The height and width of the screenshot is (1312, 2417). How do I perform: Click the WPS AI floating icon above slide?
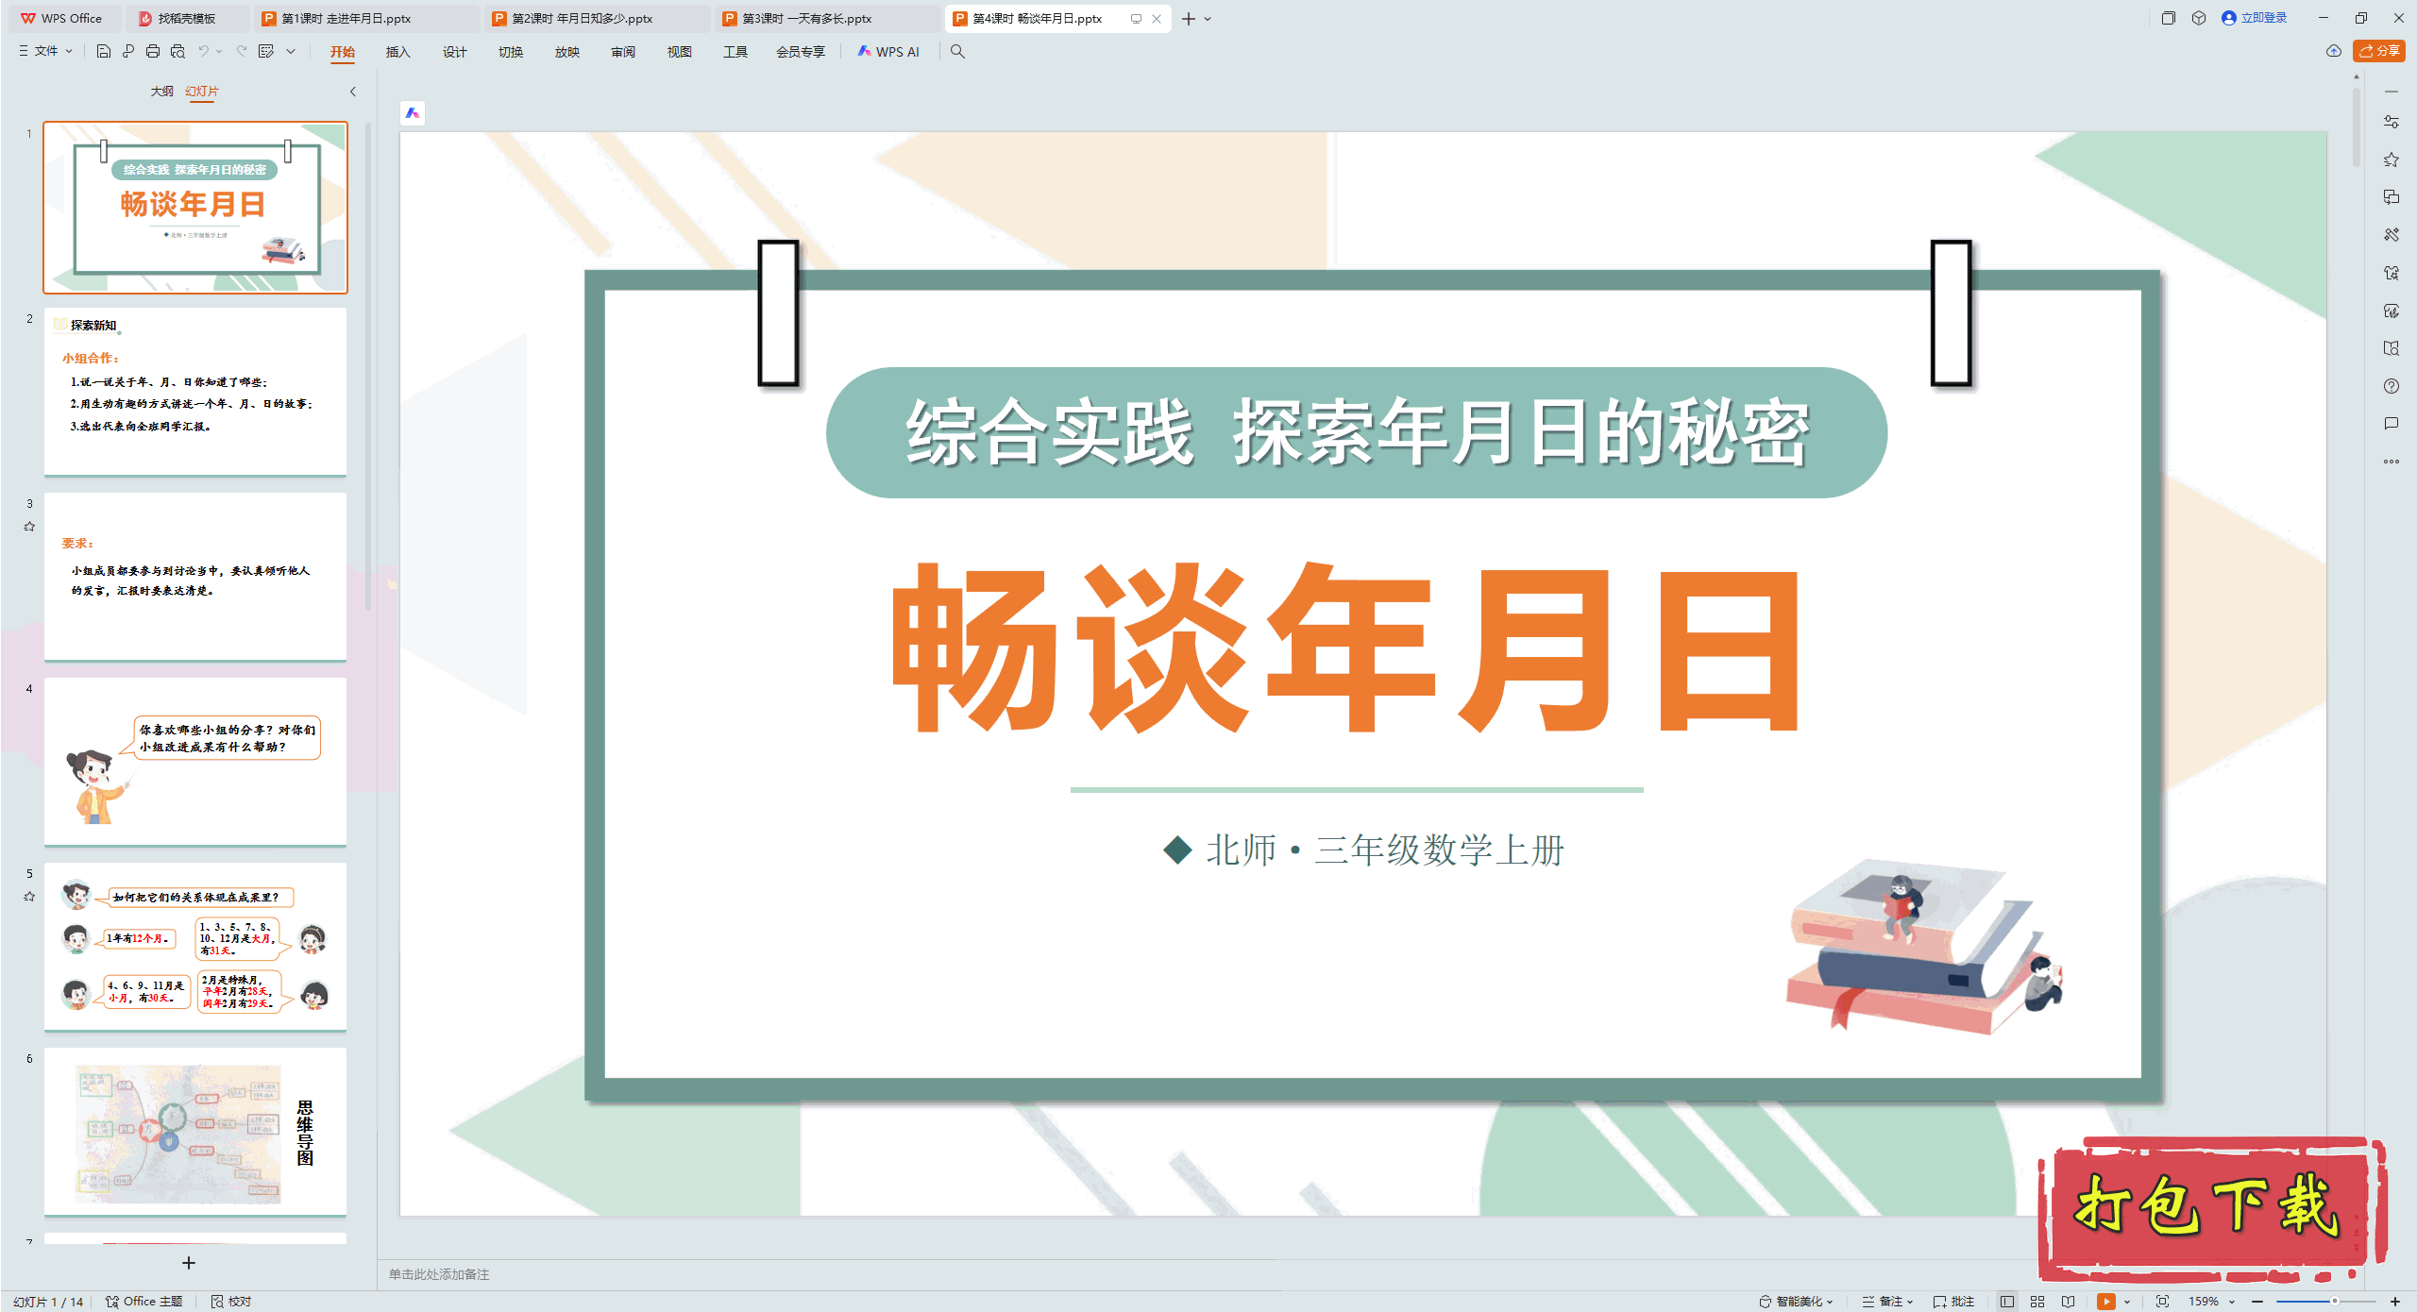pyautogui.click(x=413, y=113)
